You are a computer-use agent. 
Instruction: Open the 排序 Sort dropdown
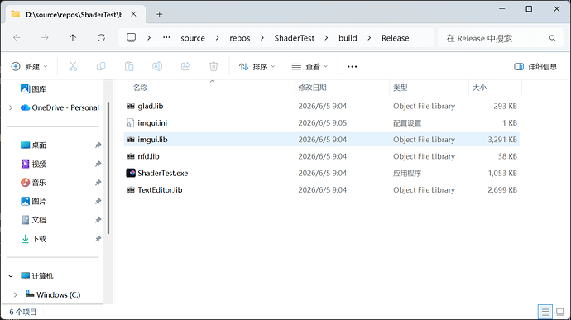(x=257, y=67)
